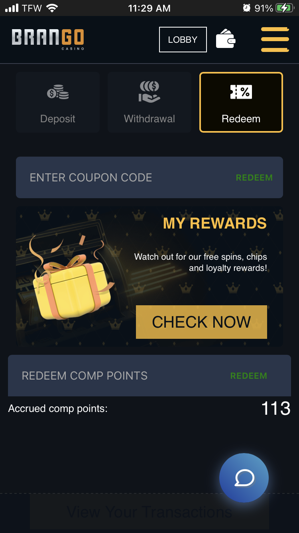Open View Your Transactions
The width and height of the screenshot is (299, 533).
pyautogui.click(x=149, y=512)
